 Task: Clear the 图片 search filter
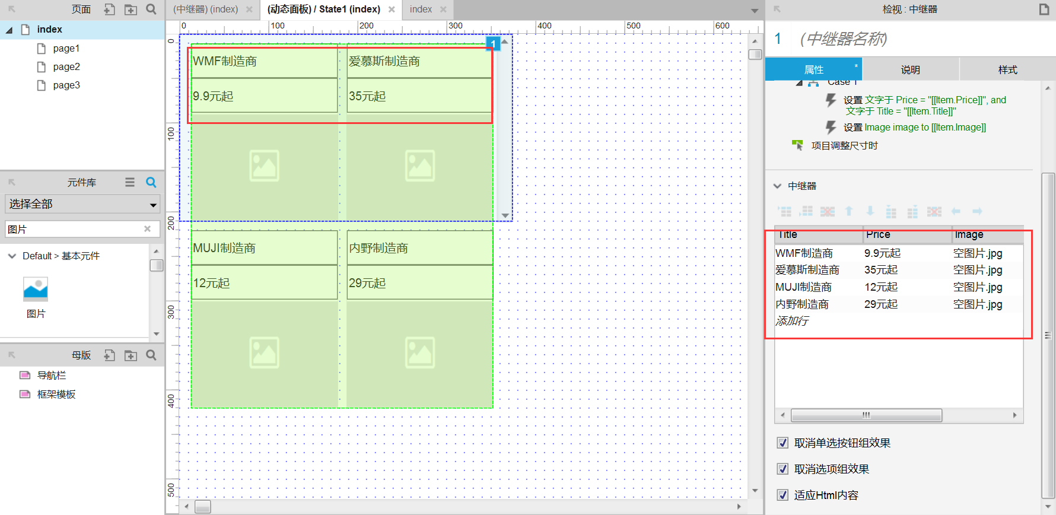point(147,229)
